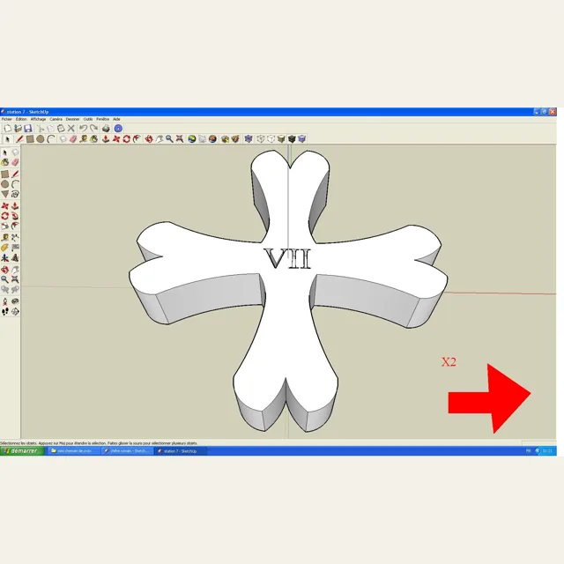
Task: Select the Axes tool
Action: tap(5, 258)
